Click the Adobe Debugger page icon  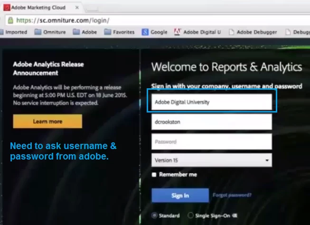pos(232,32)
